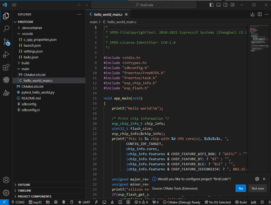Screen dimensions: 271x205
Task: Open Source Control view
Action: [x=6, y=42]
